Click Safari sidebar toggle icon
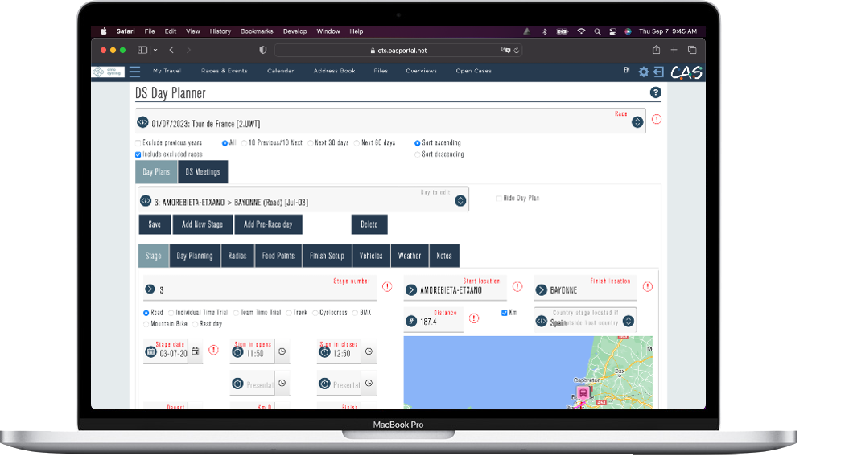 click(x=142, y=50)
